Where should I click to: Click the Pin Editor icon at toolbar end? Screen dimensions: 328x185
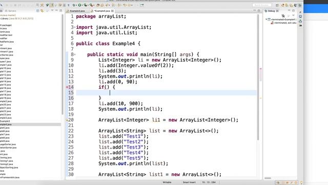142,5
